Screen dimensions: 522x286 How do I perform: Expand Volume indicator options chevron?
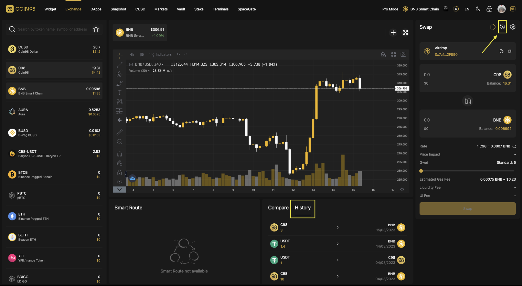(149, 71)
